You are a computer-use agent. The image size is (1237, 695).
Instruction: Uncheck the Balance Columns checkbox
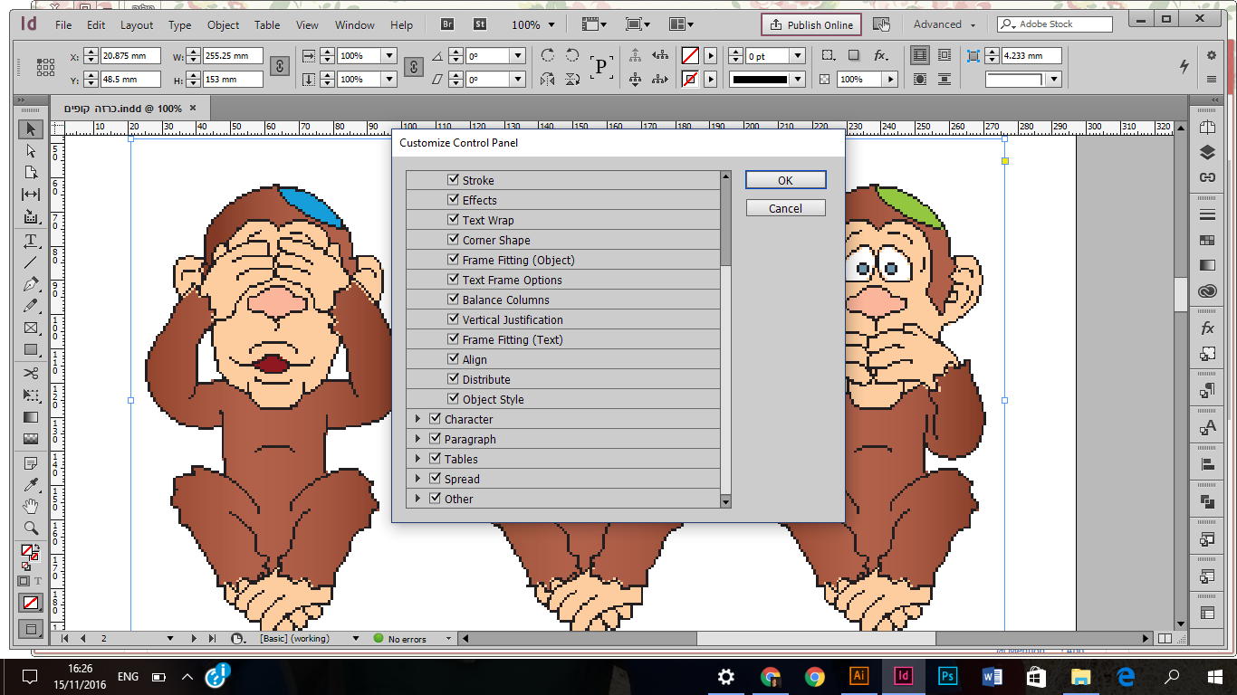[453, 300]
